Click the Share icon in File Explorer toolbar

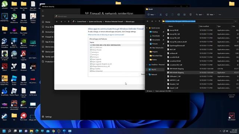click(184, 15)
